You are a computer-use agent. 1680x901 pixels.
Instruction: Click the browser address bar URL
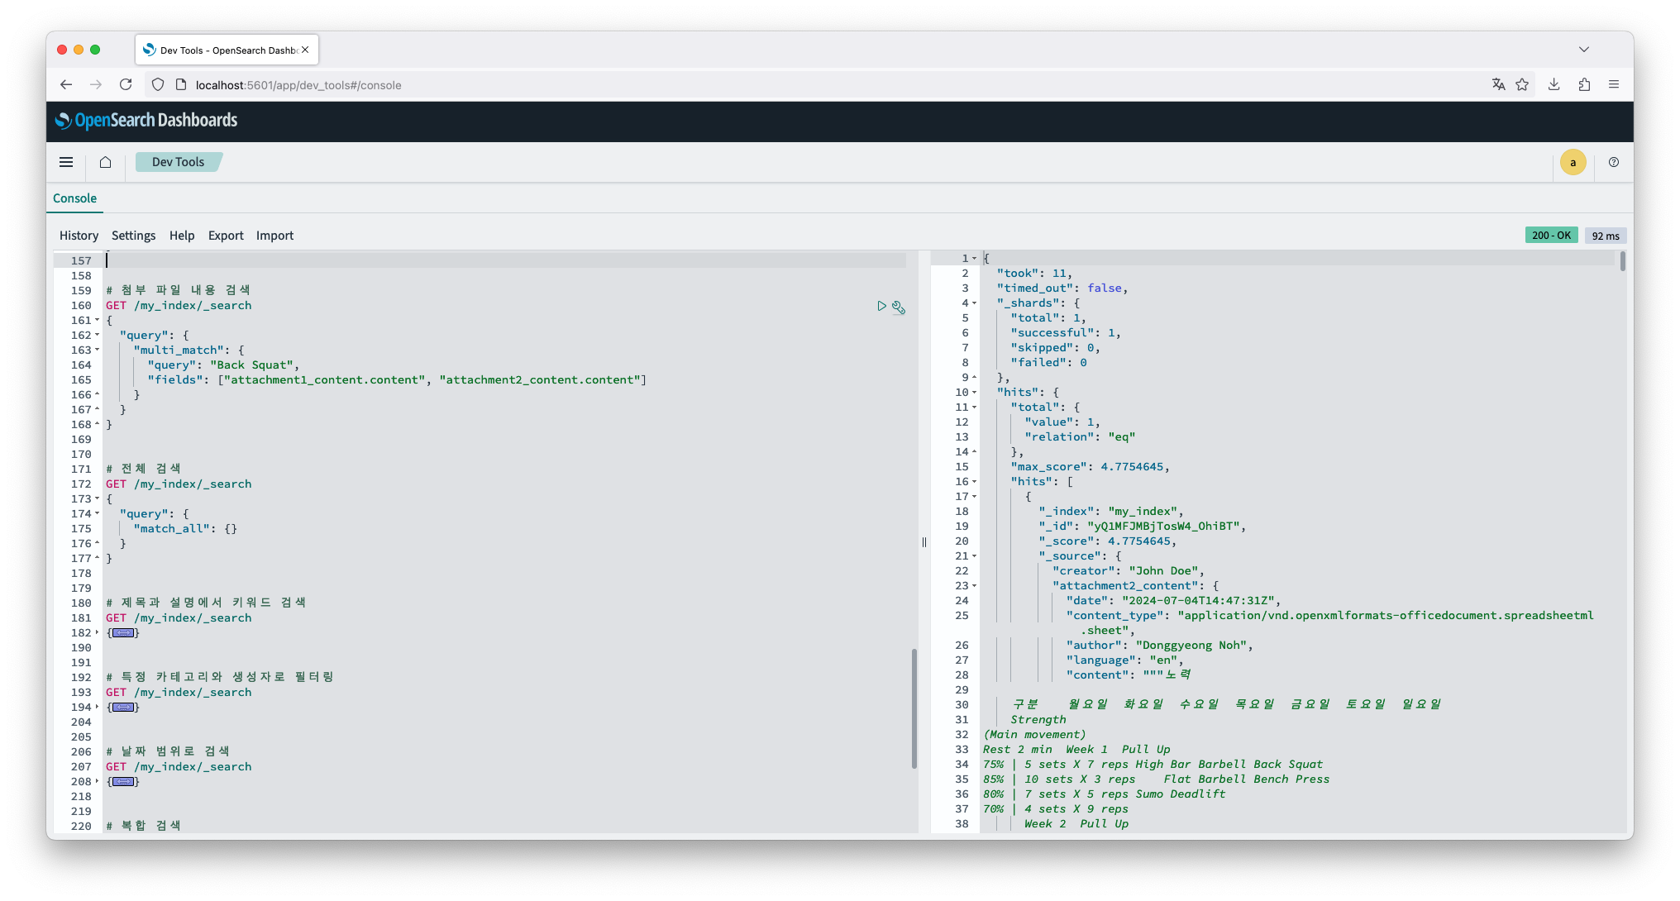click(298, 85)
